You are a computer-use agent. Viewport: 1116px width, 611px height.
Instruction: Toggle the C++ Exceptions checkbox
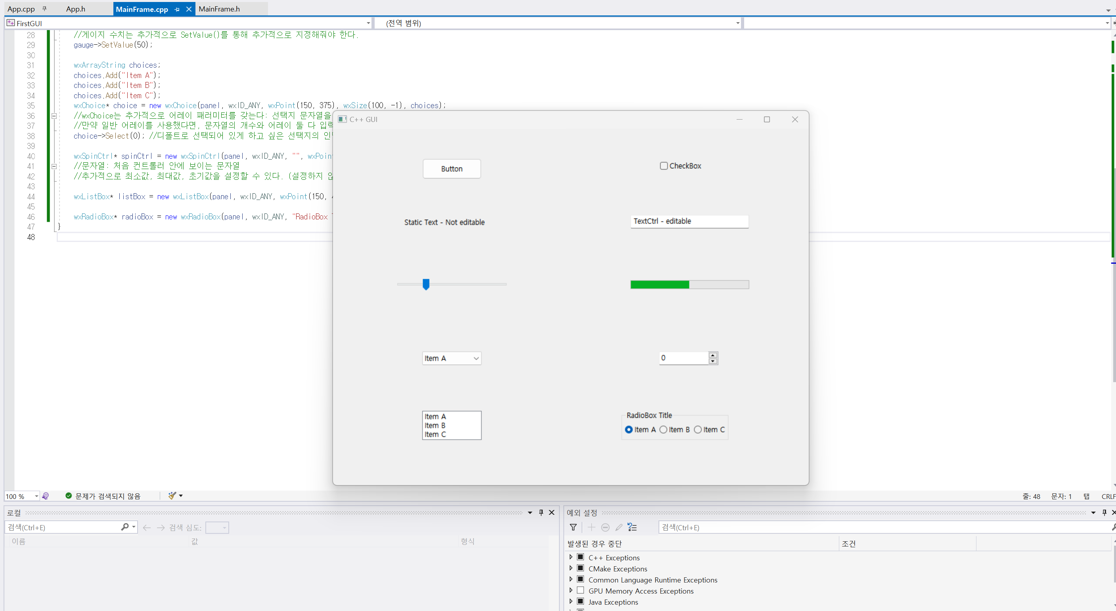point(580,557)
